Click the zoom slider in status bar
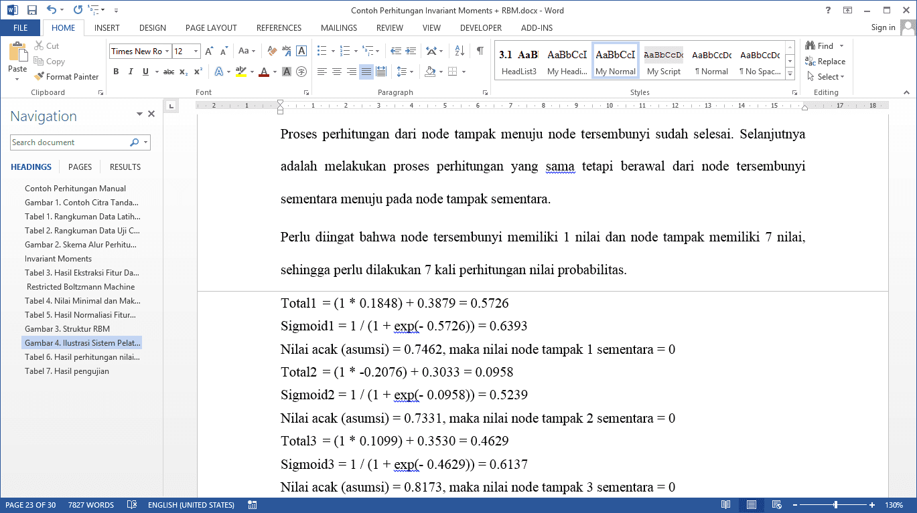 [835, 505]
